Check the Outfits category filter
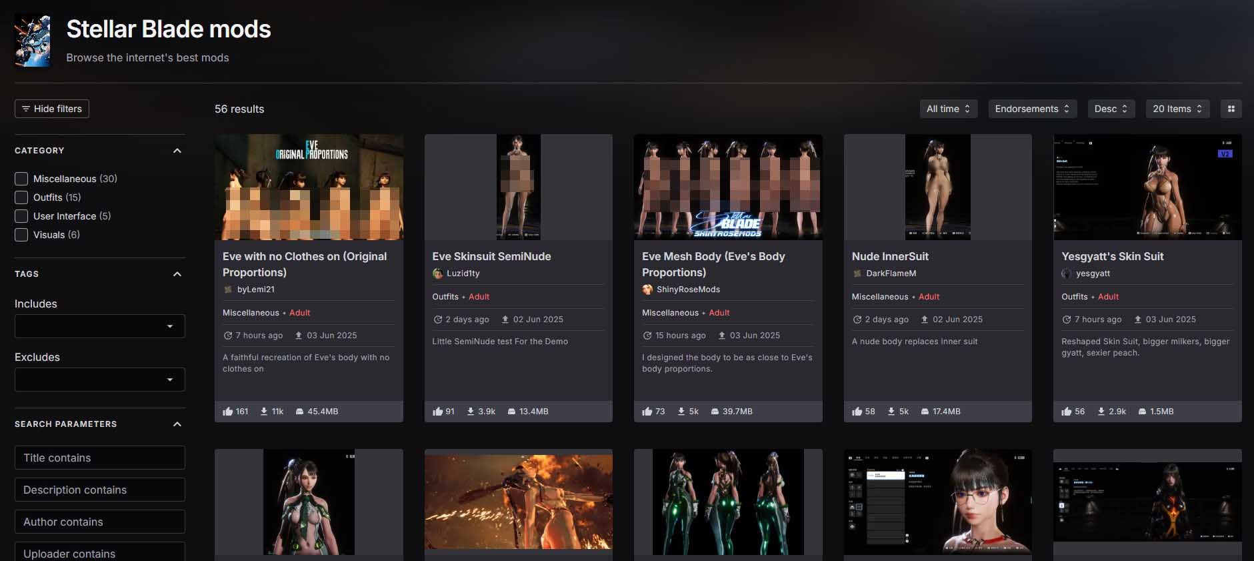1254x561 pixels. pyautogui.click(x=21, y=197)
